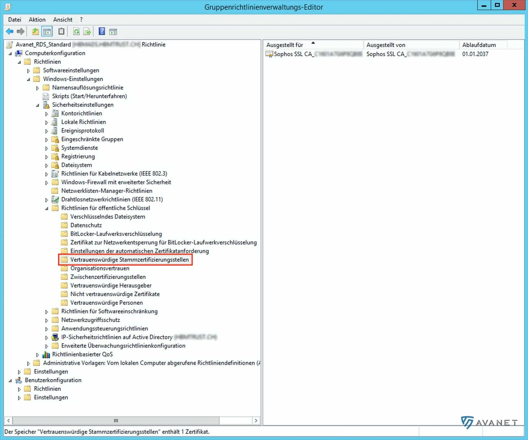
Task: Collapse Richtlinien für öffentliche Schlüssel node
Action: pyautogui.click(x=47, y=208)
